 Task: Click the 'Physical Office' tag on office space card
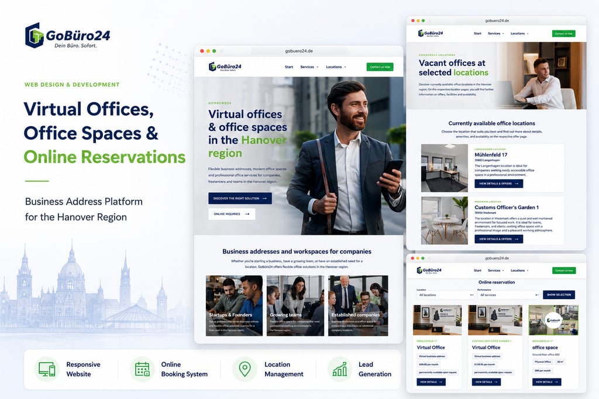pyautogui.click(x=542, y=362)
